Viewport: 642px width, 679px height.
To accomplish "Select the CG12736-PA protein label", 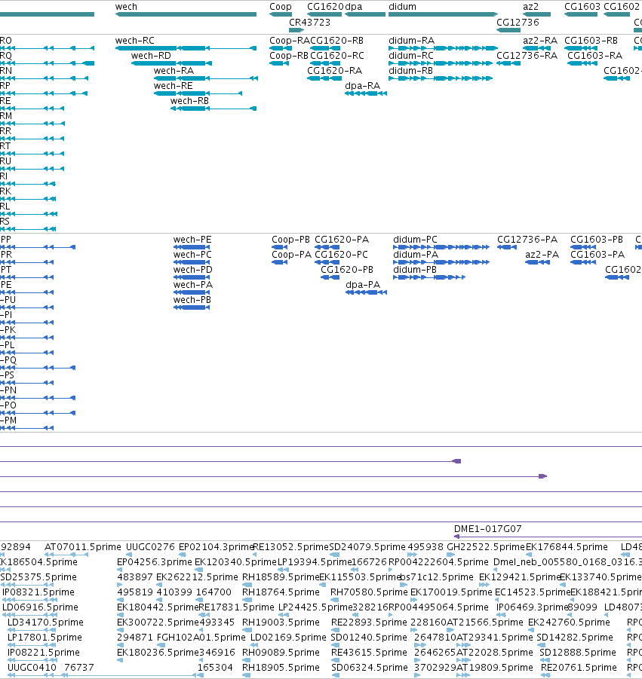I will (527, 240).
